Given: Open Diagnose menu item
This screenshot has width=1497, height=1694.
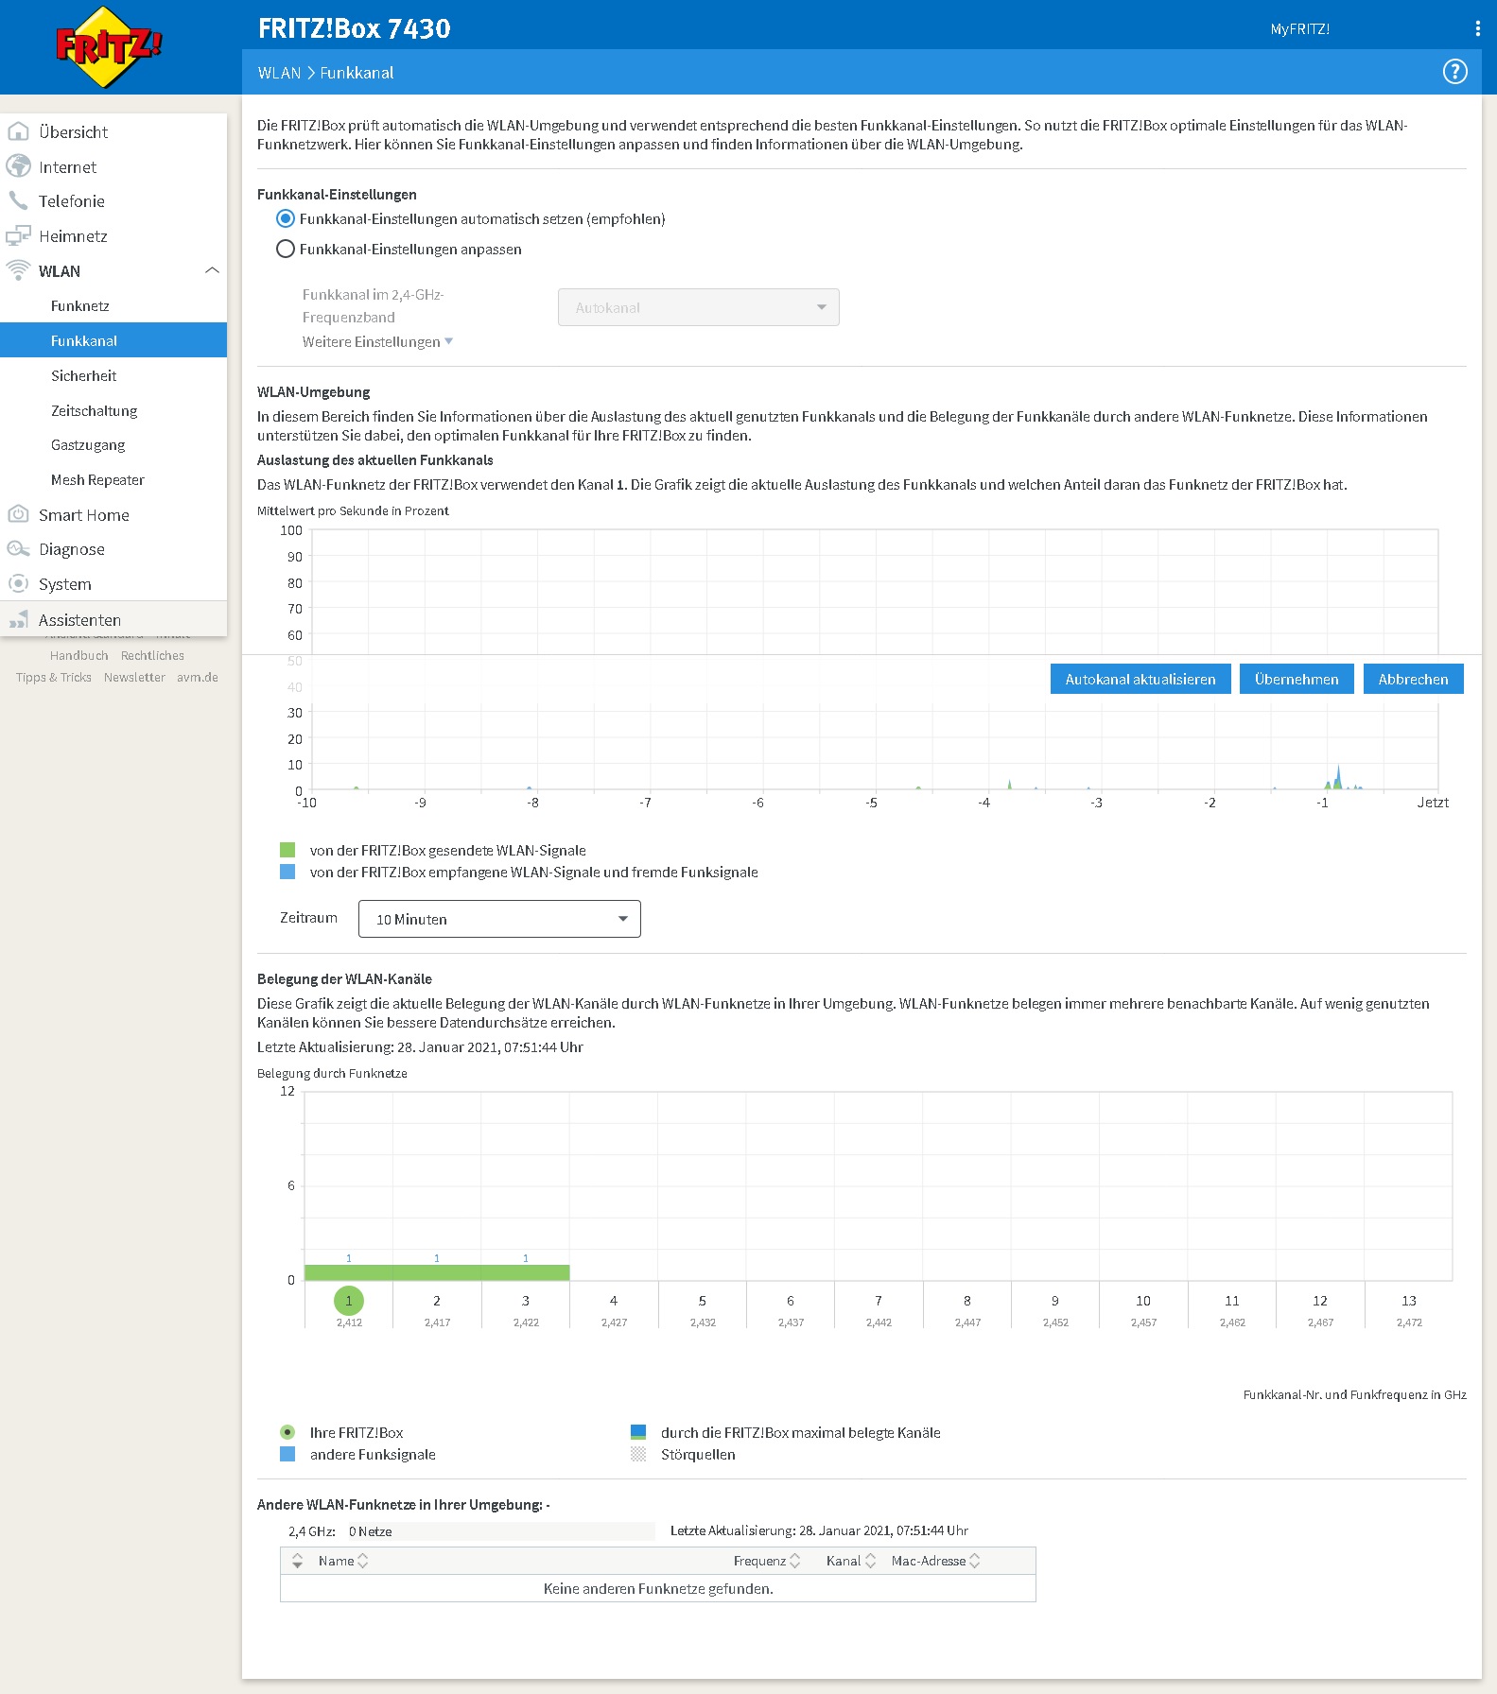Looking at the screenshot, I should click(x=71, y=549).
